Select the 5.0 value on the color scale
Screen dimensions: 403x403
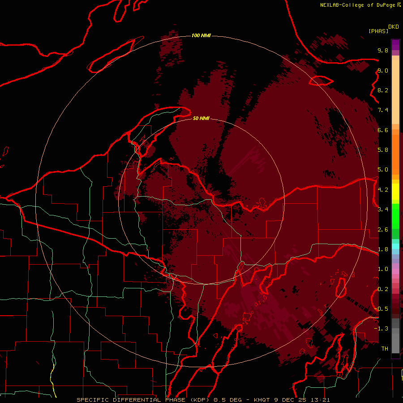pyautogui.click(x=383, y=170)
